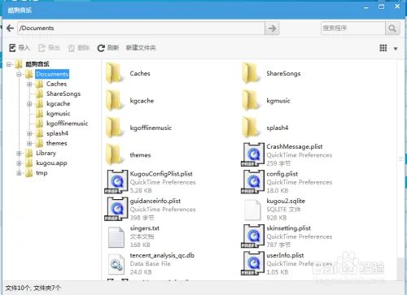
Task: Select Library in the folder tree
Action: pos(46,153)
